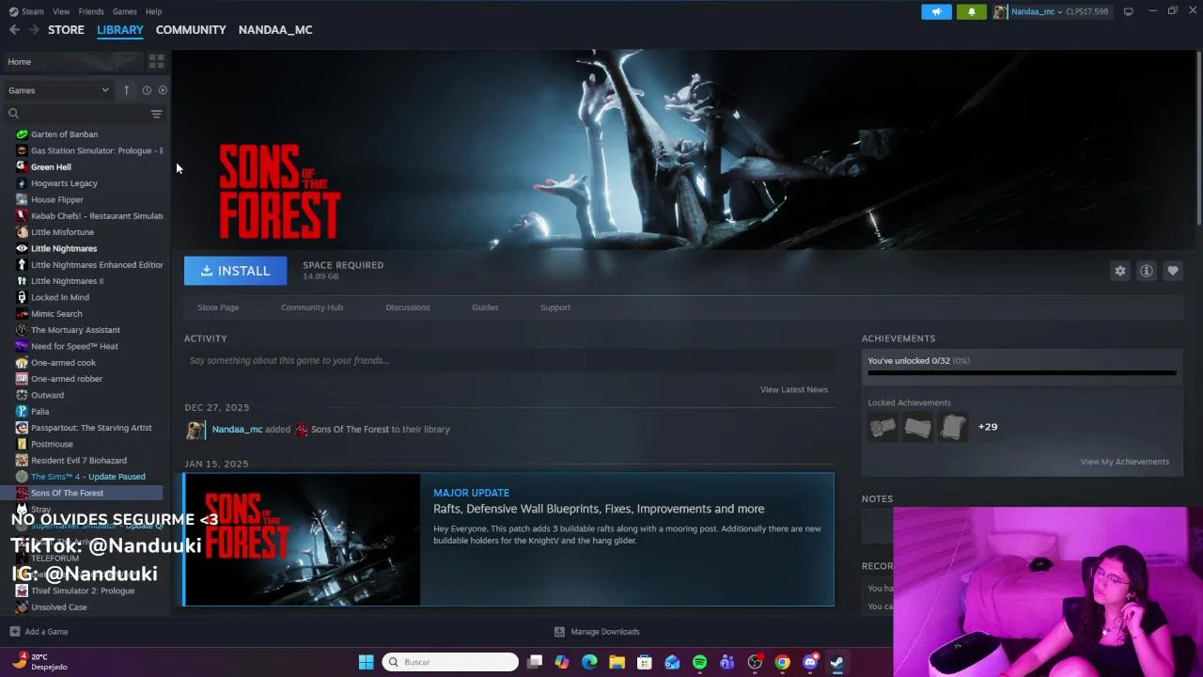Select Green Hell in game list
The image size is (1203, 677).
point(51,167)
